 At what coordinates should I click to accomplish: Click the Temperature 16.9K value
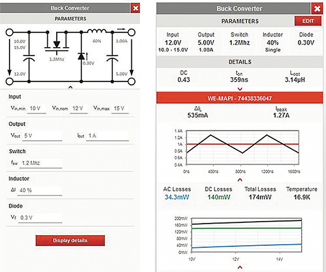[302, 197]
